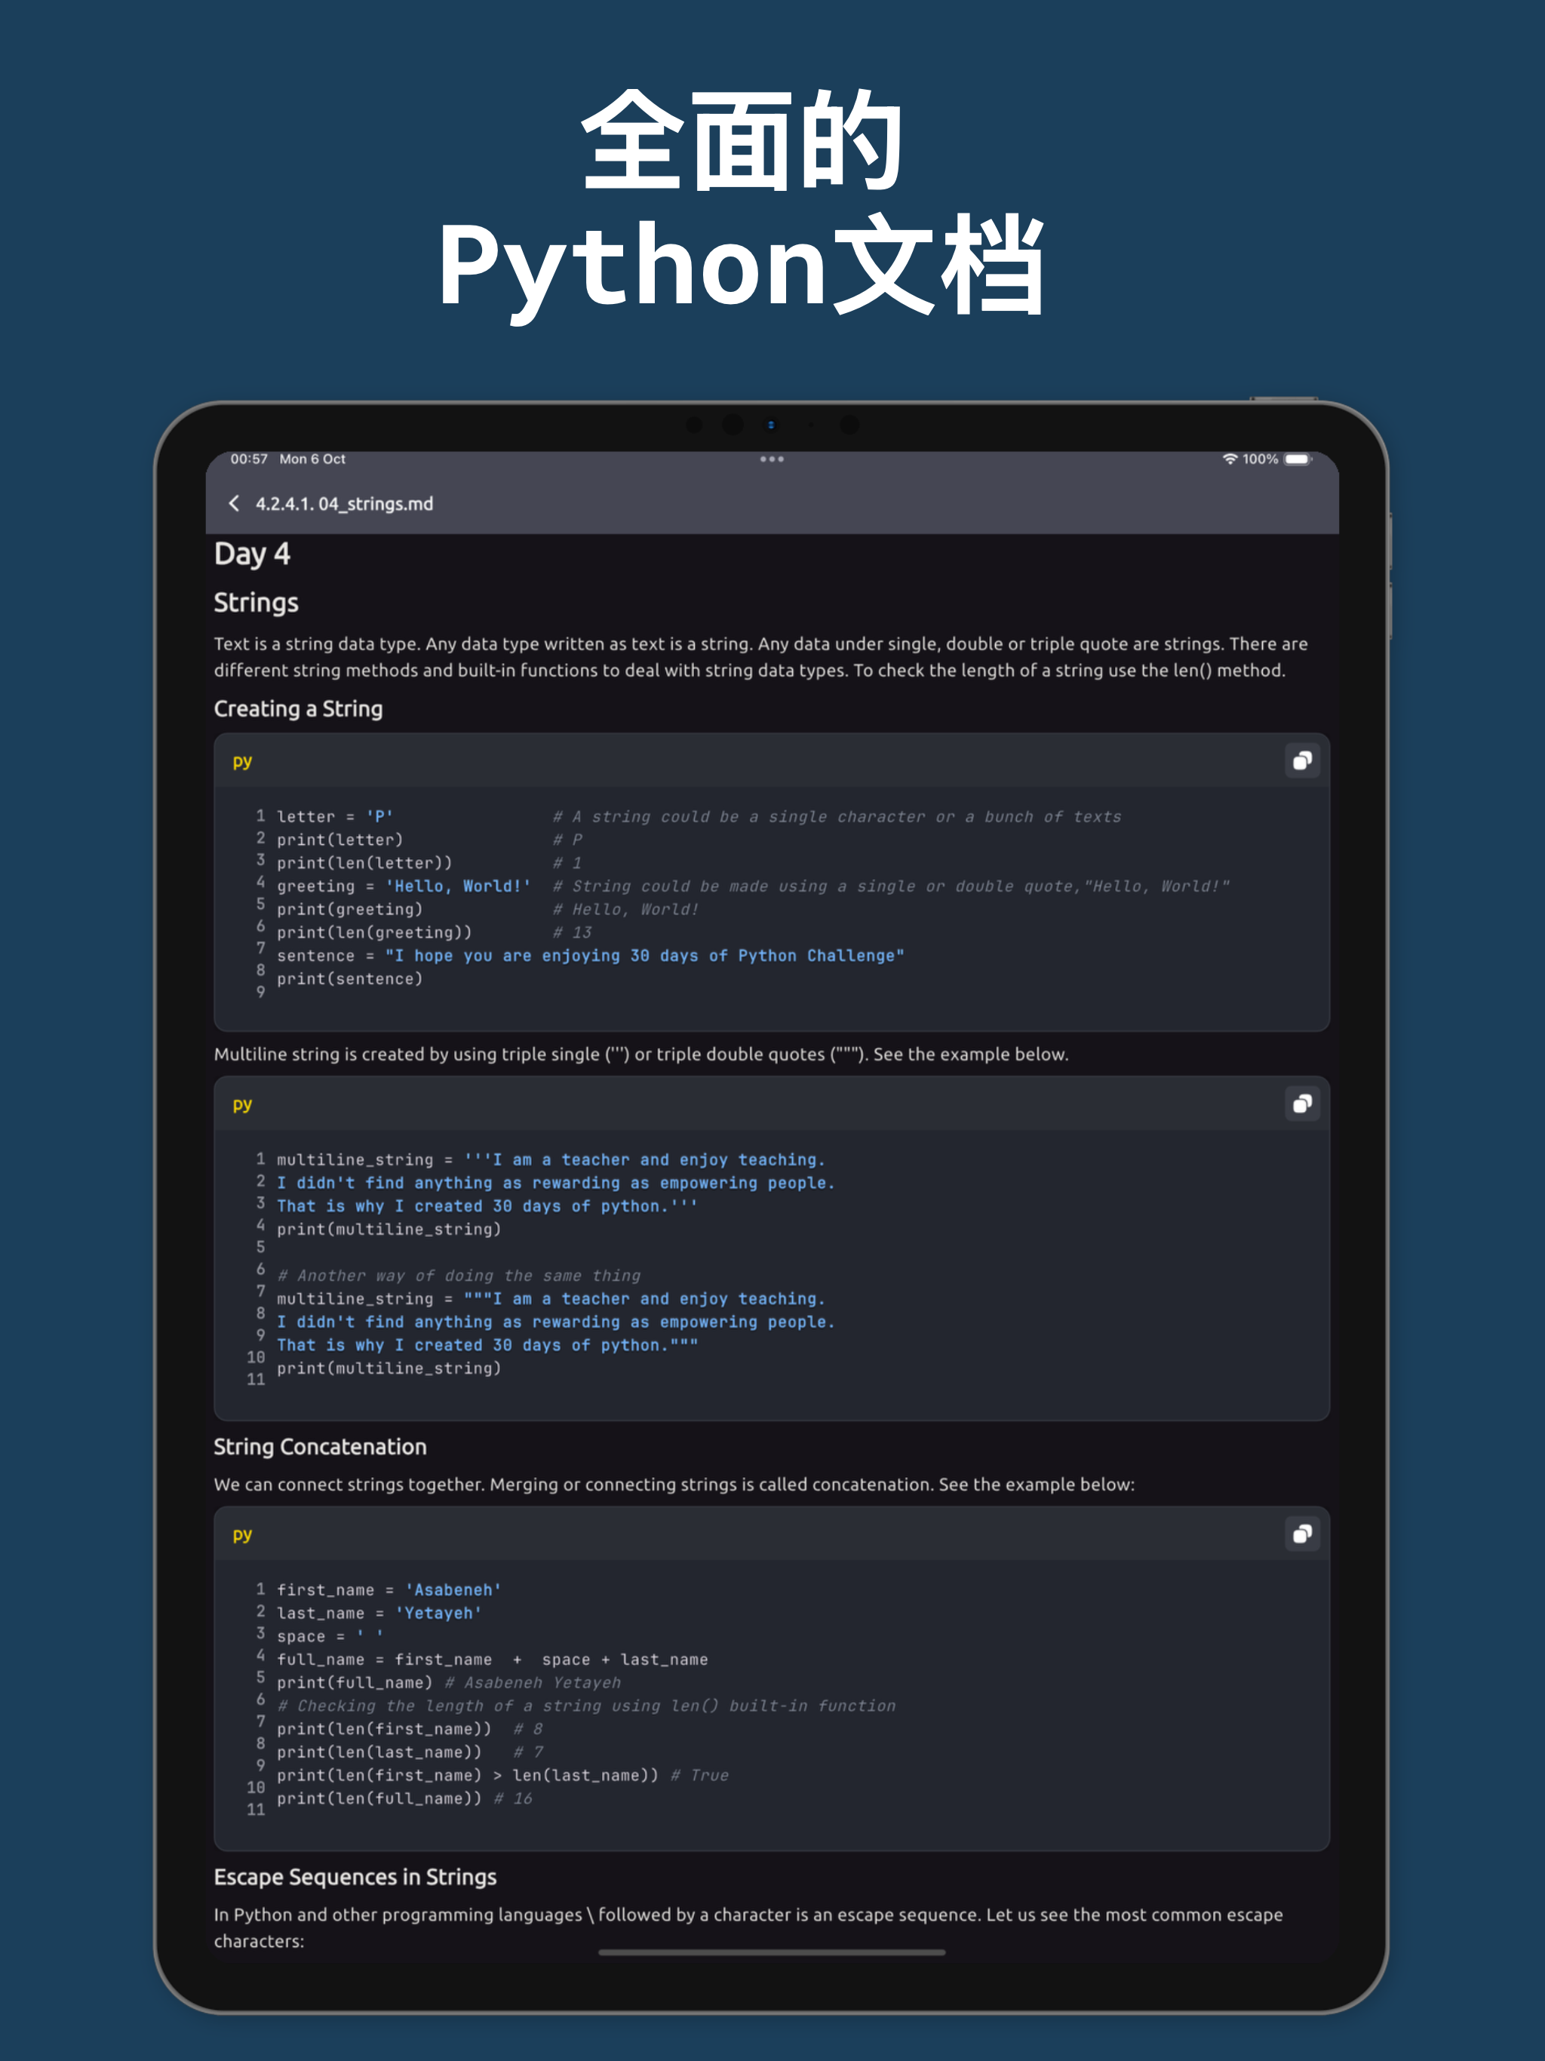Copy the String Concatenation code block
Viewport: 1545px width, 2061px height.
pyautogui.click(x=1302, y=1534)
